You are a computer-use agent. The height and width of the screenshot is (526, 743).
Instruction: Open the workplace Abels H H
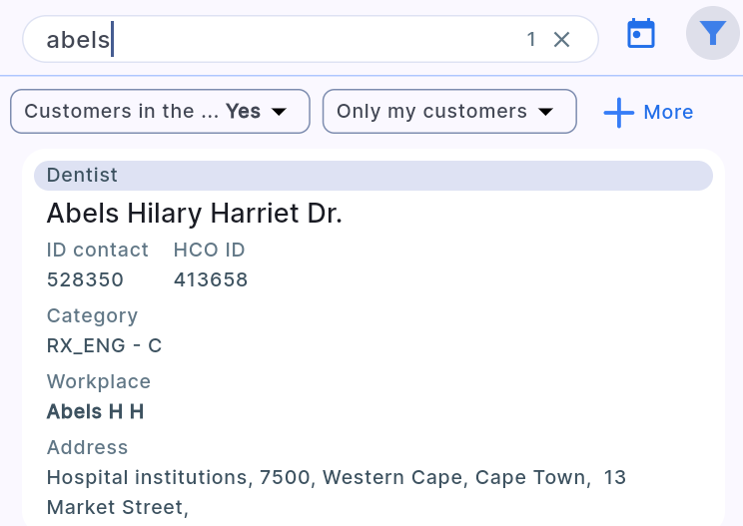pyautogui.click(x=96, y=412)
